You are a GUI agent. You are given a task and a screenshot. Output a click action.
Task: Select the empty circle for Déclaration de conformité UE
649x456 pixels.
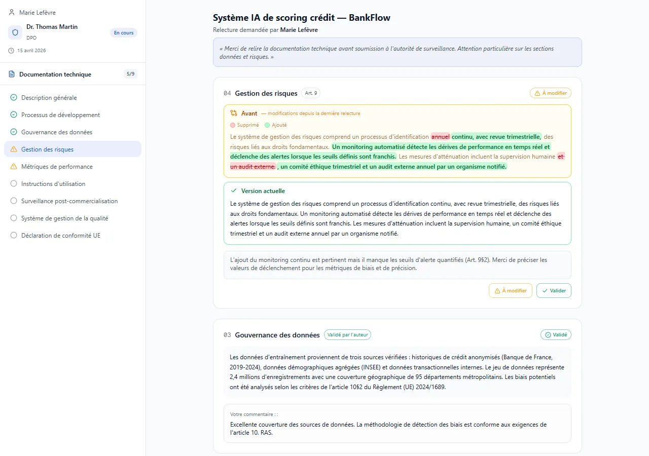tap(14, 236)
